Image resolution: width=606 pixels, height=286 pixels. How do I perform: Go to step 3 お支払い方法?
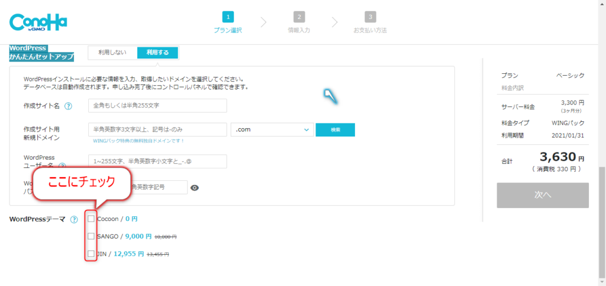tap(370, 22)
